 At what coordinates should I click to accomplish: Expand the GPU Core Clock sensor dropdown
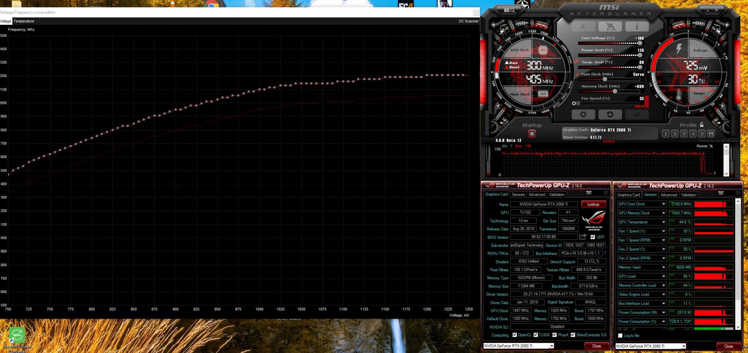click(x=664, y=204)
